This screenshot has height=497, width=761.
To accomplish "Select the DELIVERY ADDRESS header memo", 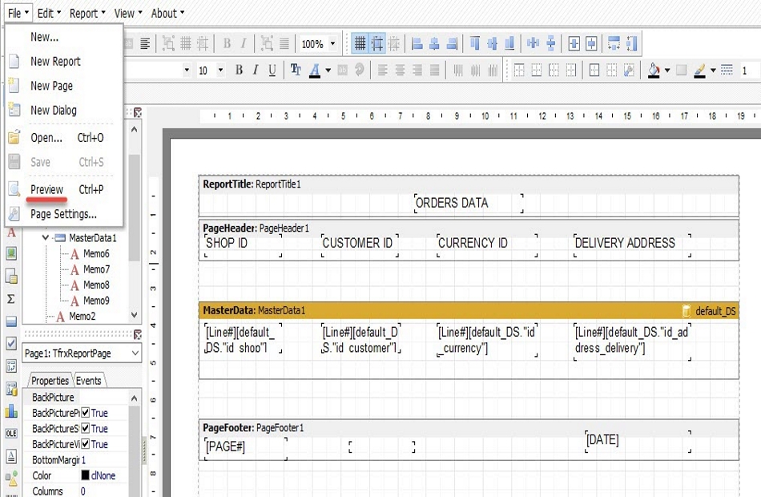I will click(632, 244).
